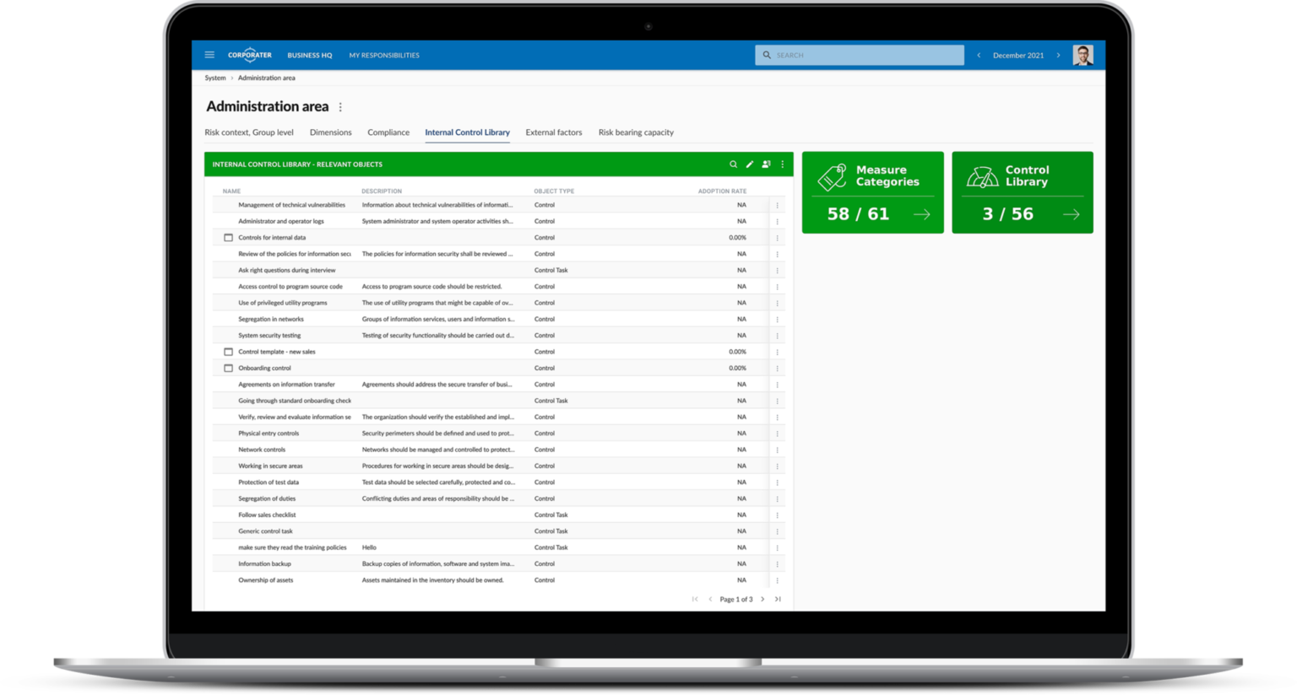This screenshot has height=695, width=1297.
Task: Check the Onboarding control checkbox
Action: pos(228,368)
